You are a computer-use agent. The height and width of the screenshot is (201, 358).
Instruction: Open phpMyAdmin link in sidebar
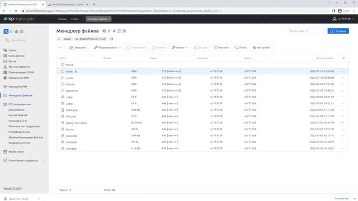click(16, 110)
